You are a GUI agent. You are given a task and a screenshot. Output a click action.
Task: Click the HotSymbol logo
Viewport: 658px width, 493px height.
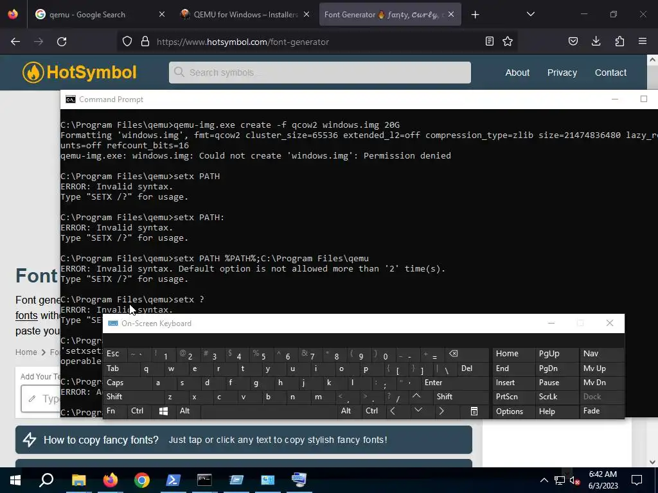(80, 73)
